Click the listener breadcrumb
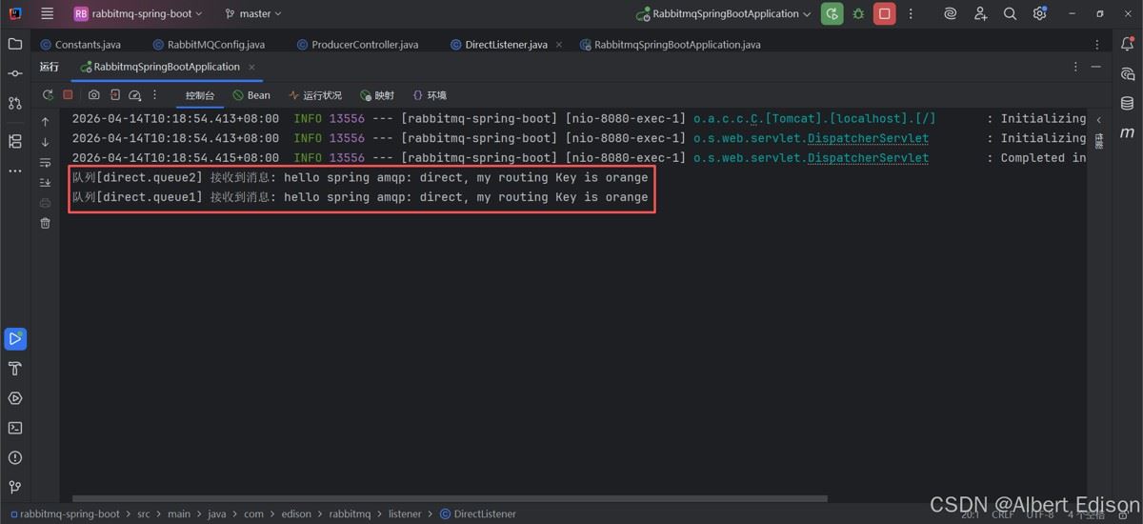The image size is (1143, 524). tap(405, 514)
